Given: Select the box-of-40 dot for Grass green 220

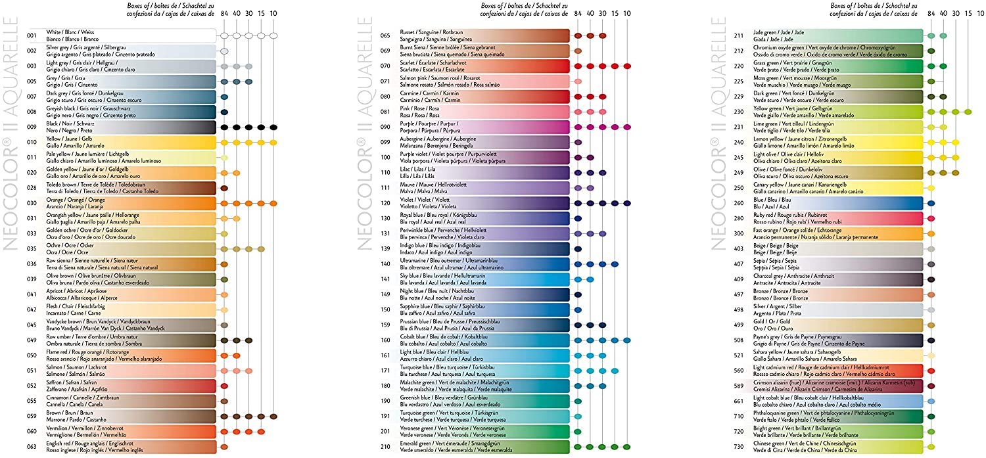Looking at the screenshot, I should point(943,66).
